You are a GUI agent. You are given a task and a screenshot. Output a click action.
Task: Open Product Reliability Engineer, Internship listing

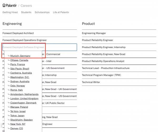(119, 47)
